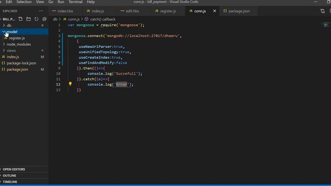Close the conn.js editor tab
The width and height of the screenshot is (331, 186).
point(215,11)
